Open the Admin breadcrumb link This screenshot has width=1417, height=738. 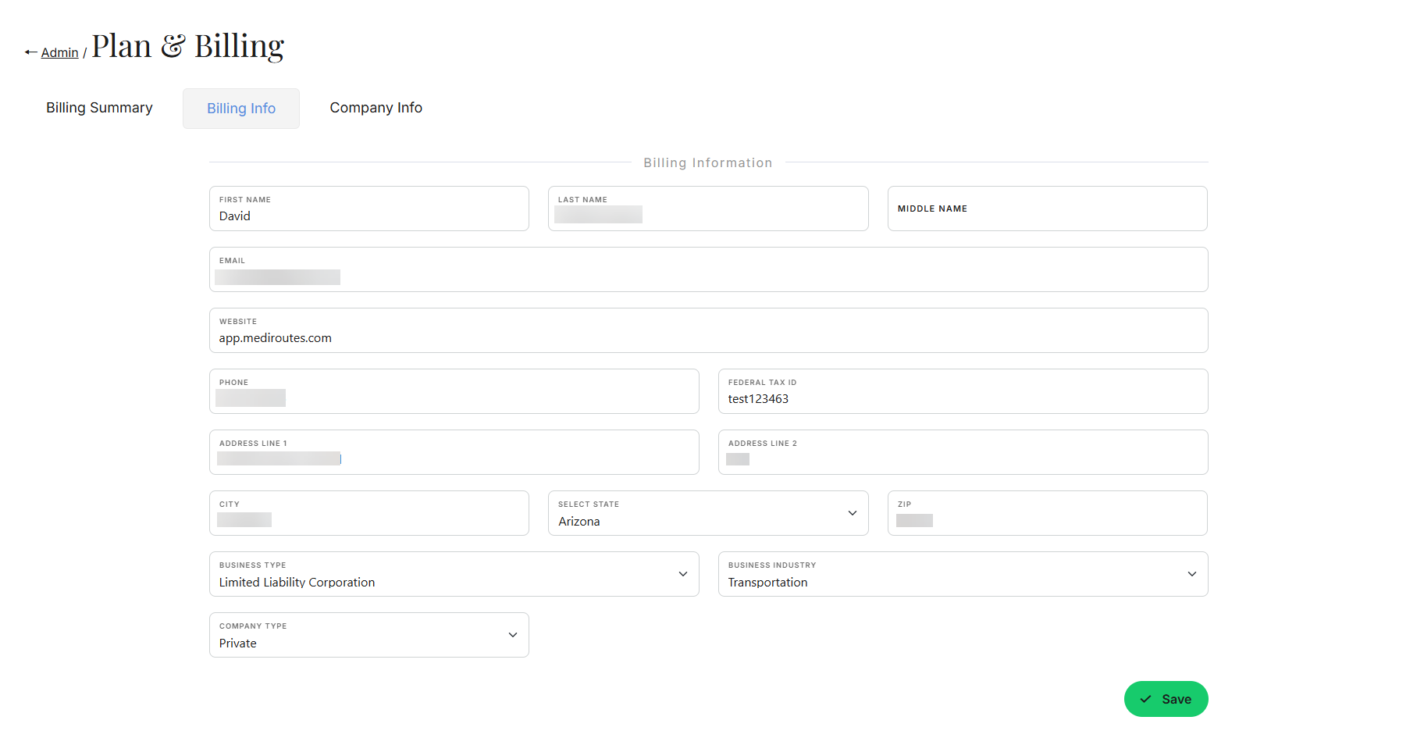tap(59, 52)
